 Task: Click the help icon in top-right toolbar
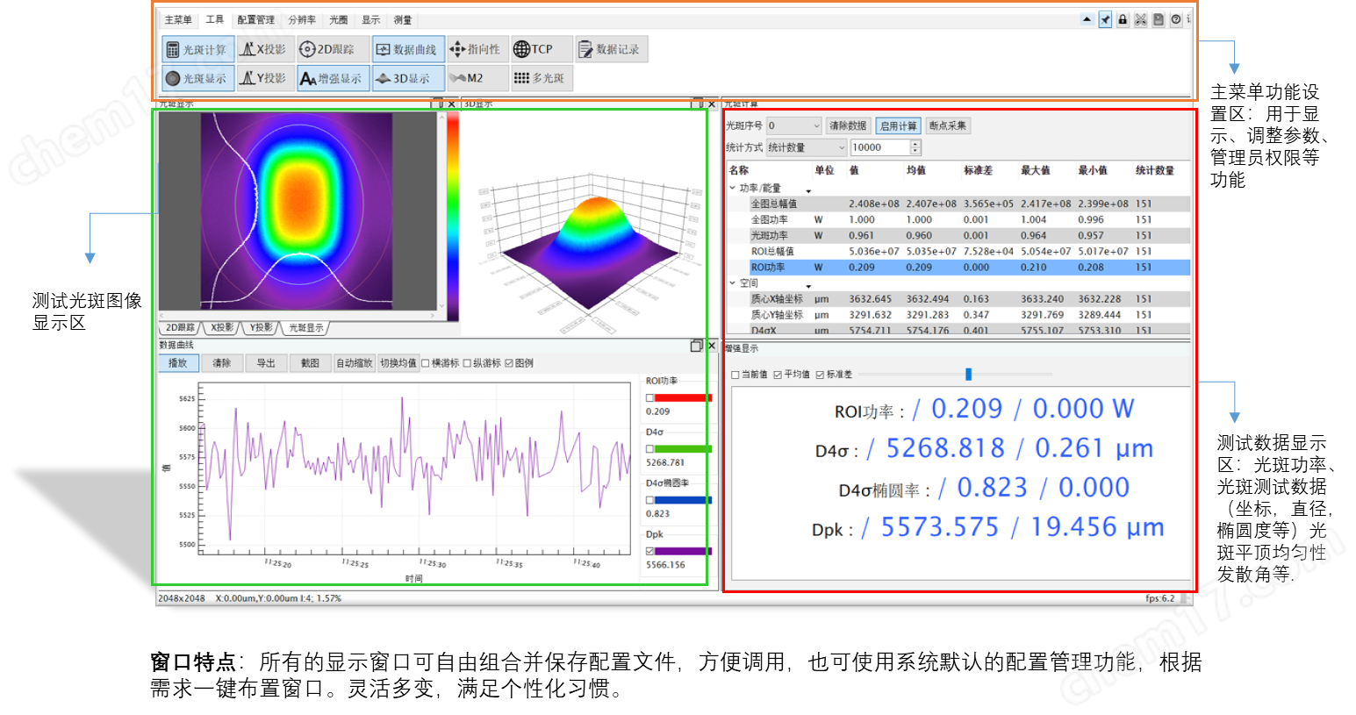1176,19
